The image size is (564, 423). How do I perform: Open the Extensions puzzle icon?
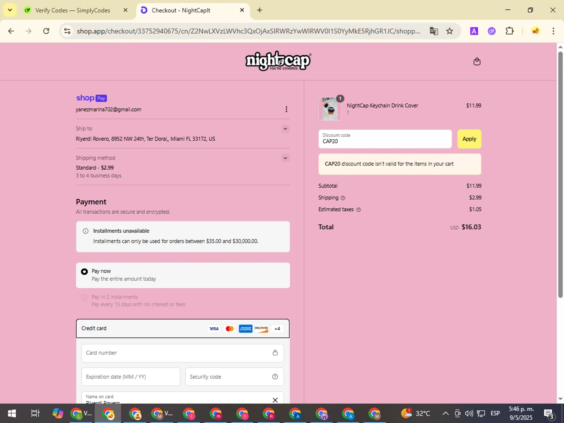click(509, 31)
